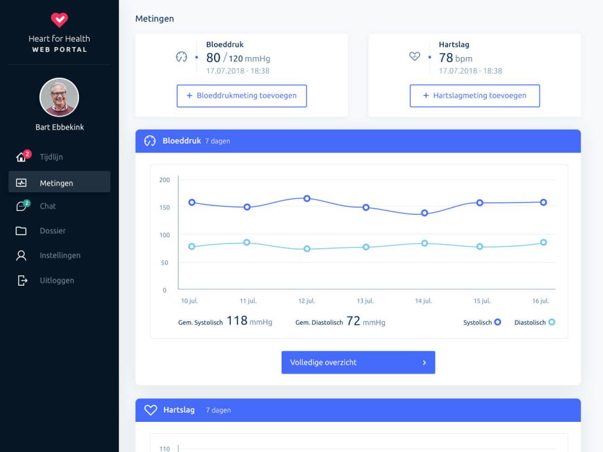603x452 pixels.
Task: Select the systolic data point on 11 jul.
Action: [247, 207]
